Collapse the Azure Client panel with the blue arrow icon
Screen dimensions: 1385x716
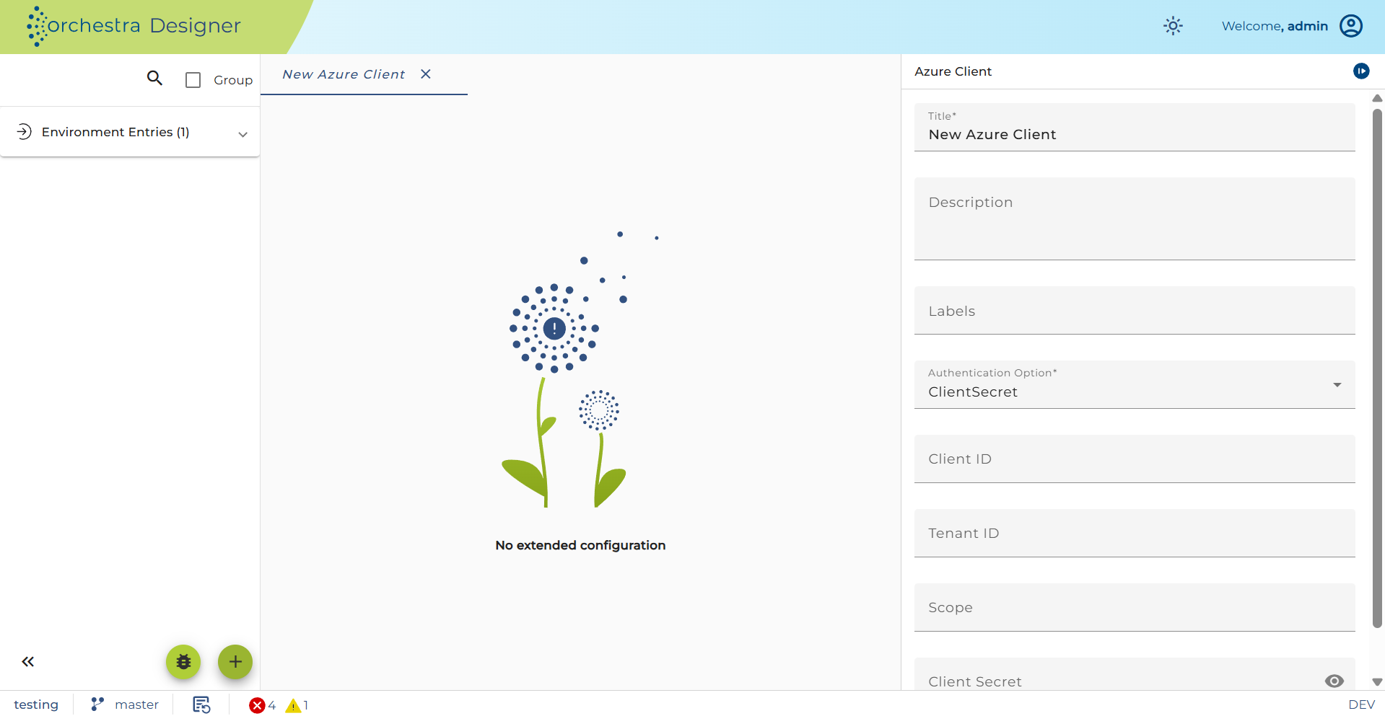coord(1361,71)
